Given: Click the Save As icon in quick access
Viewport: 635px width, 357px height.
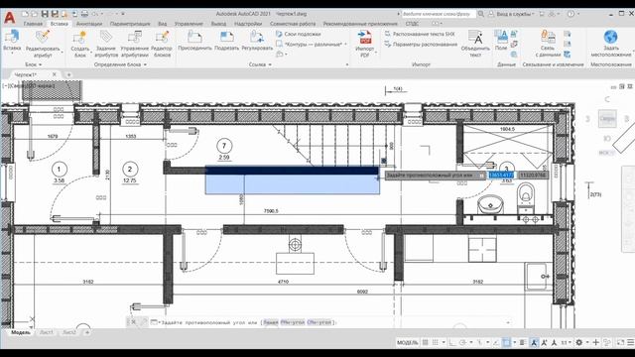Looking at the screenshot, I should coord(55,14).
